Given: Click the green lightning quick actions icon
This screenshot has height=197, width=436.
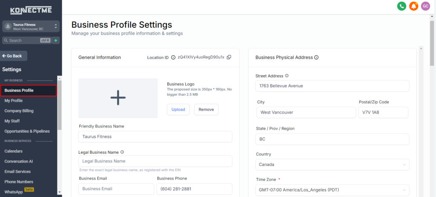Looking at the screenshot, I should (x=56, y=40).
